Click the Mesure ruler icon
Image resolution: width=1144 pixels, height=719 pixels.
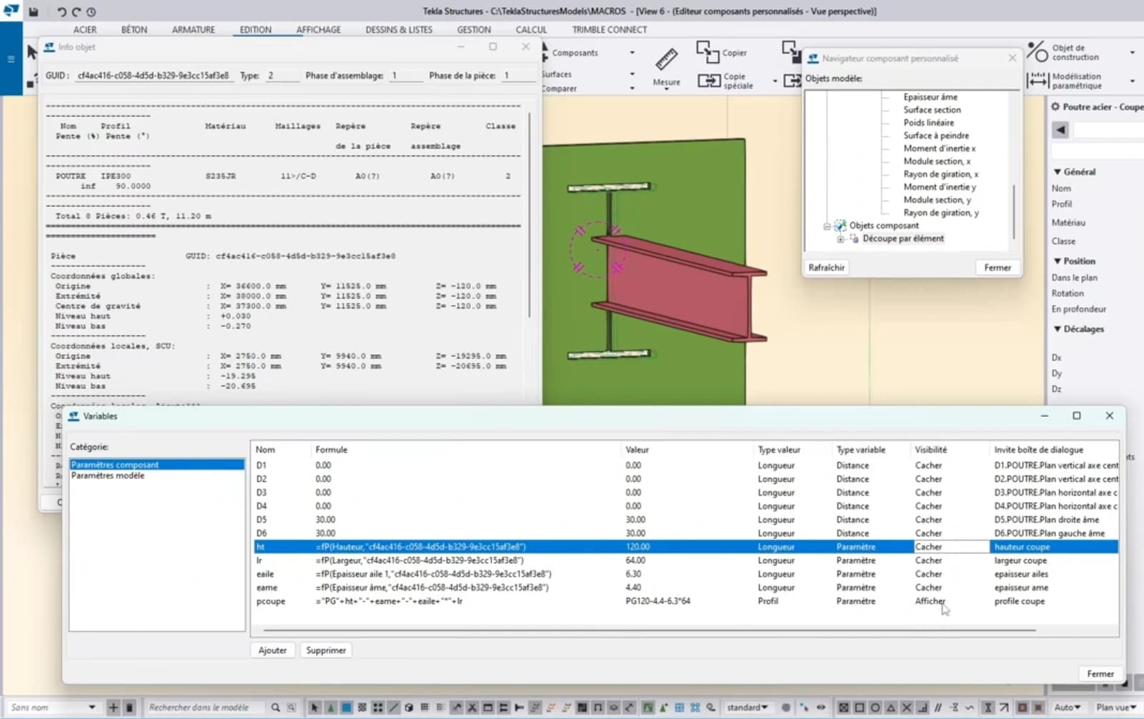(x=666, y=60)
